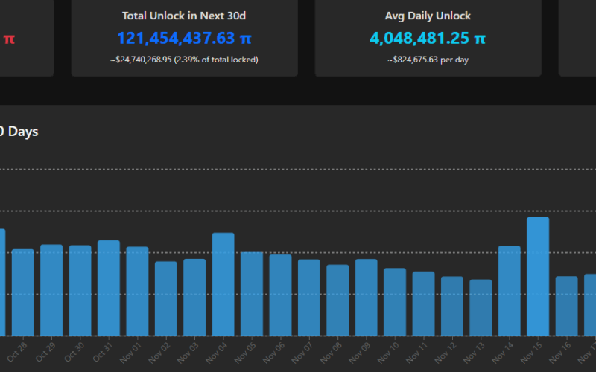Select the Nov 02 bar
The width and height of the screenshot is (596, 372).
pyautogui.click(x=166, y=298)
